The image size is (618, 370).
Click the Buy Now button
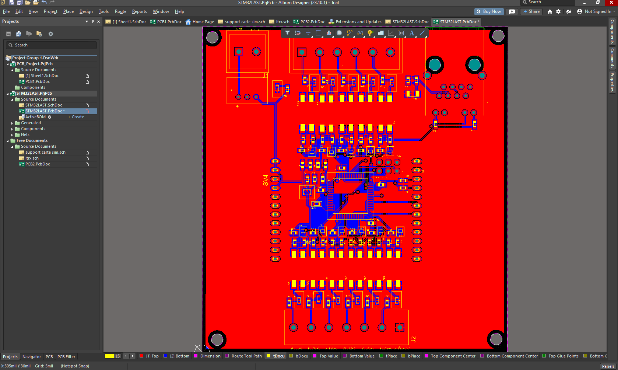pos(489,11)
